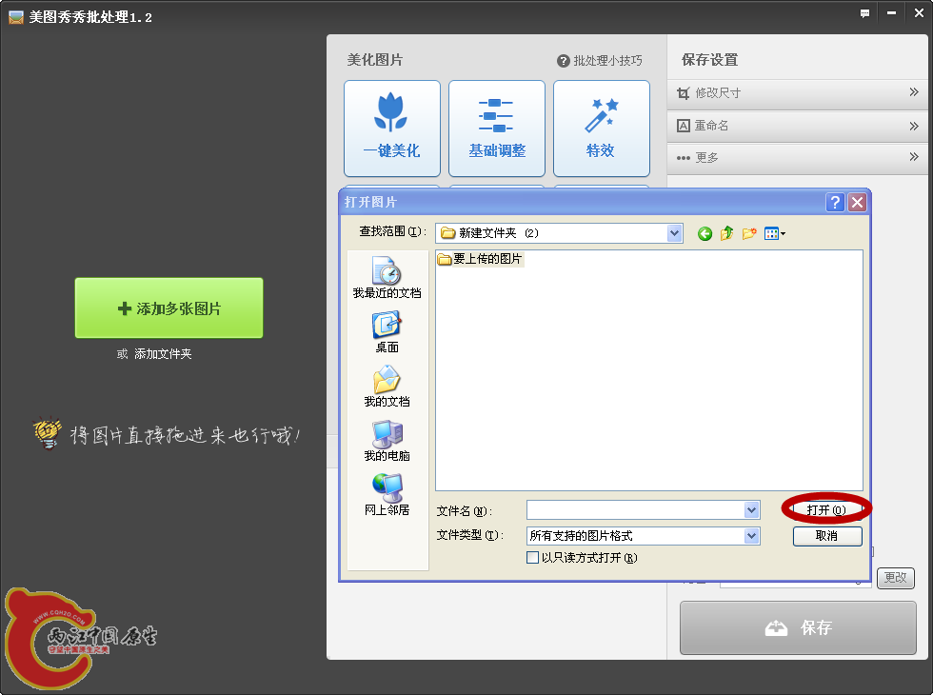Expand the 更多 section
This screenshot has width=933, height=695.
(x=914, y=157)
